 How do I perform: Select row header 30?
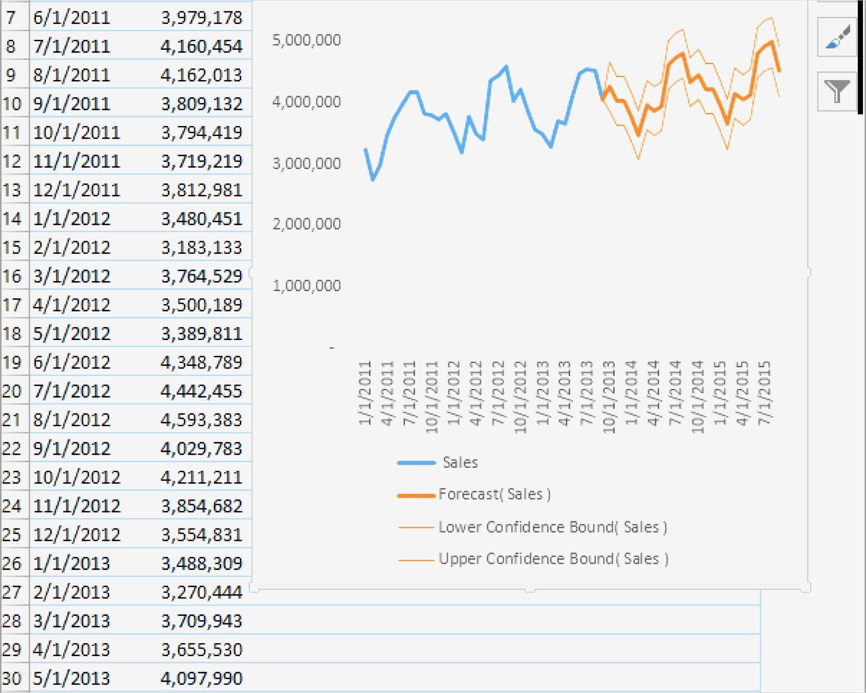click(13, 678)
